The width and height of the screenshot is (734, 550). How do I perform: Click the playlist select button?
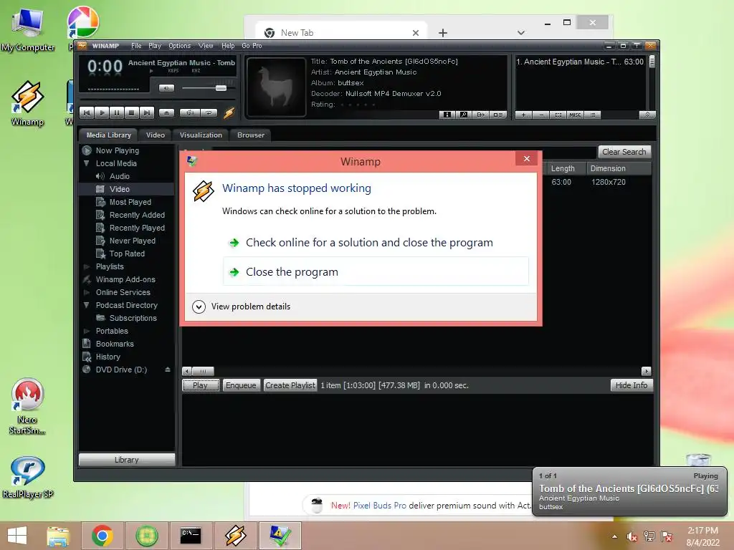pyautogui.click(x=558, y=115)
